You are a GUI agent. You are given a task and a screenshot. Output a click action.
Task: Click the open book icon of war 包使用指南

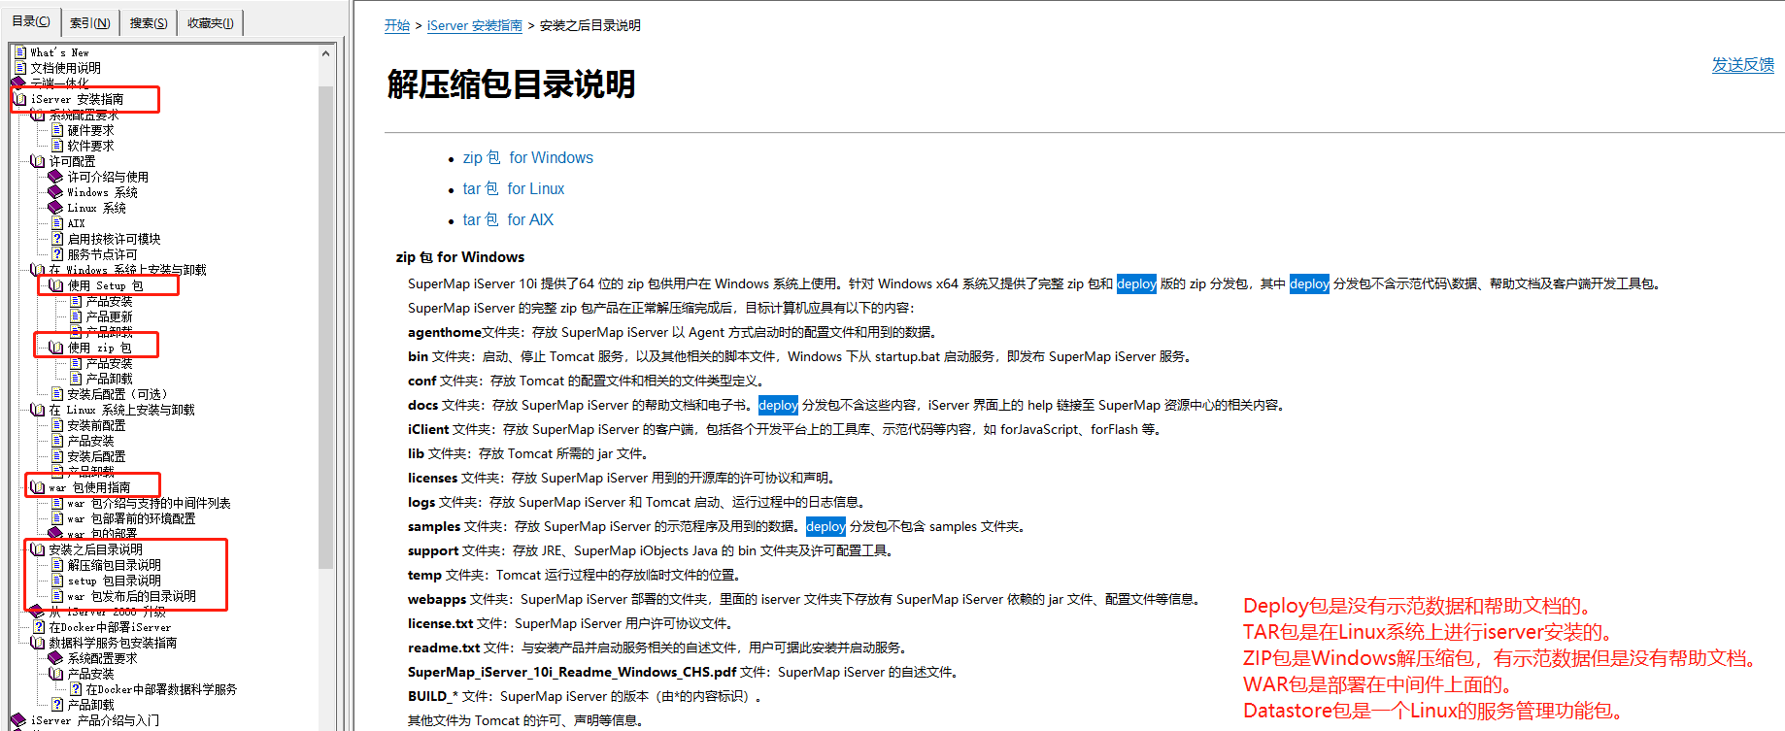tap(39, 487)
